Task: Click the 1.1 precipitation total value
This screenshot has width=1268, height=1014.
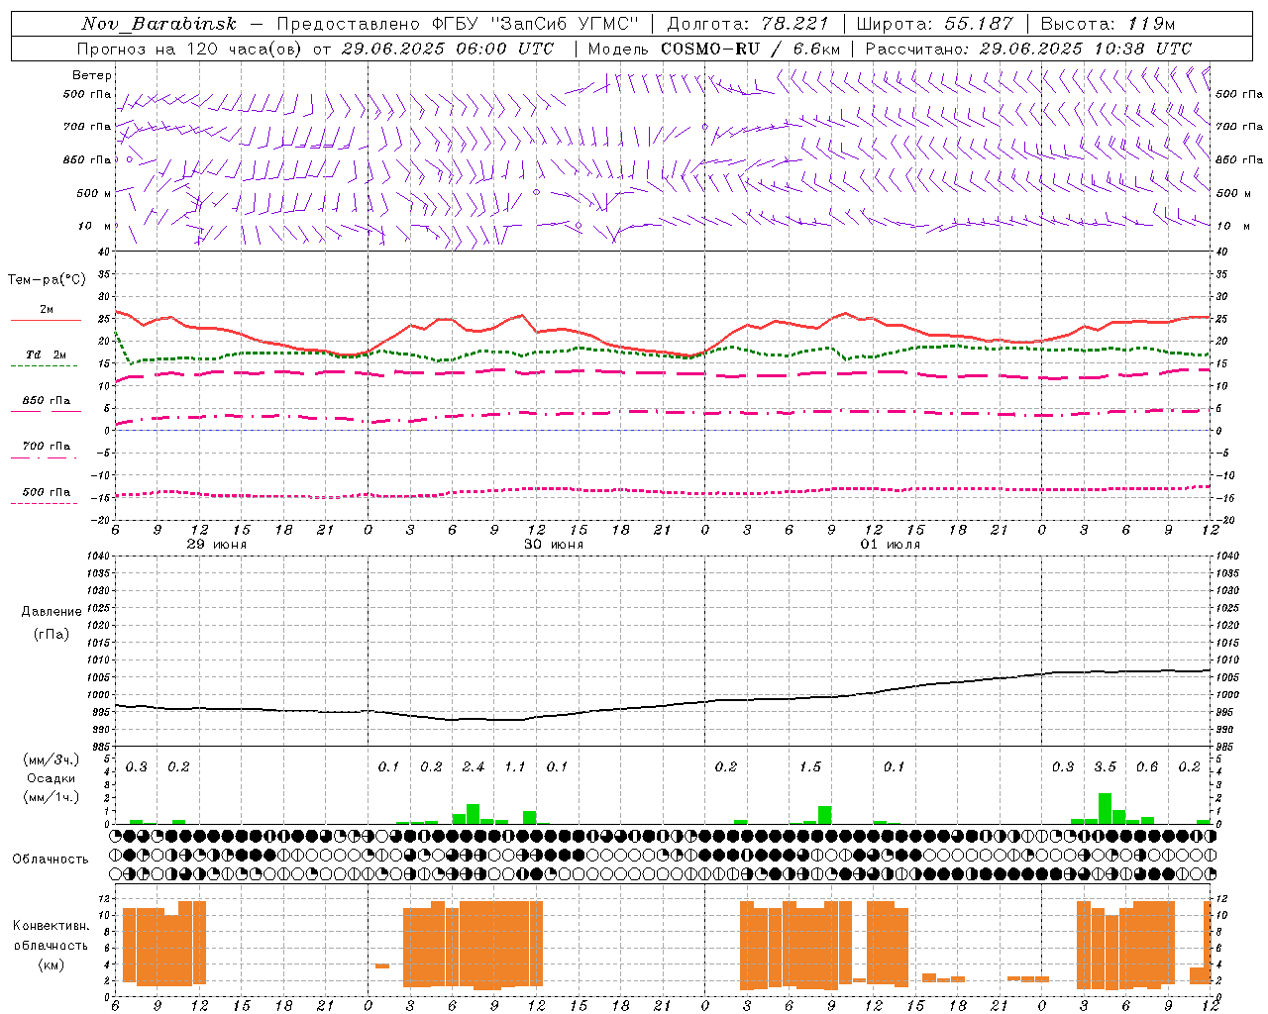Action: click(x=514, y=766)
